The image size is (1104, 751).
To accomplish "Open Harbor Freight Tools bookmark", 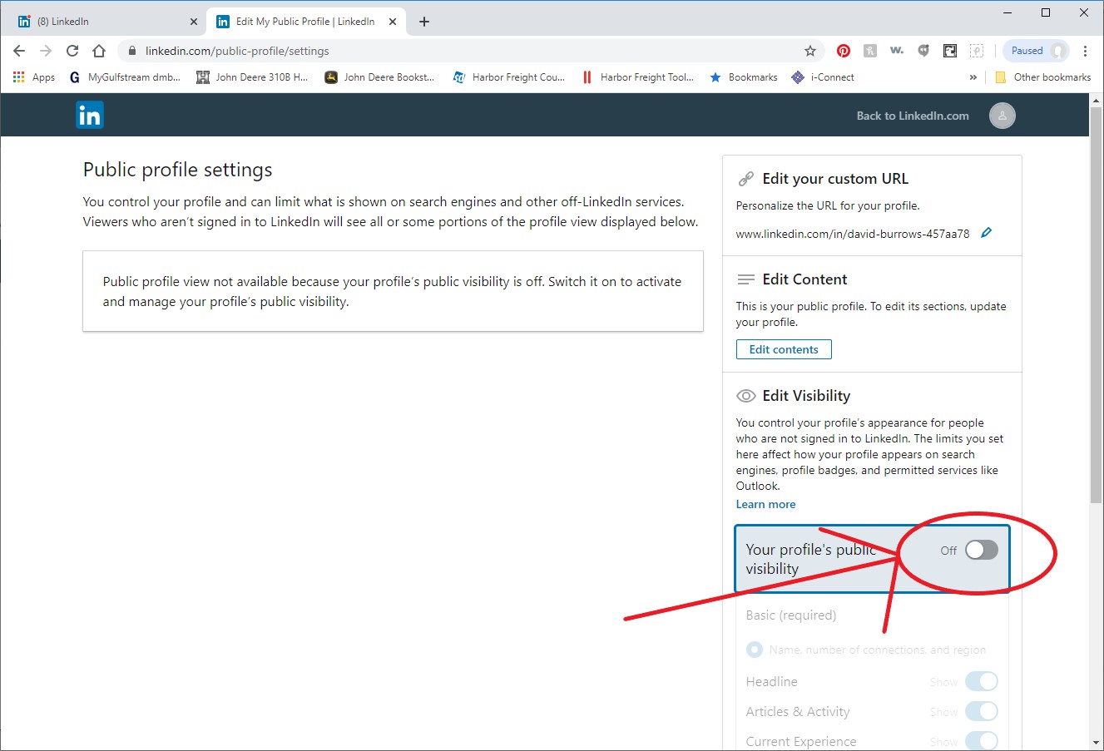I will point(637,77).
